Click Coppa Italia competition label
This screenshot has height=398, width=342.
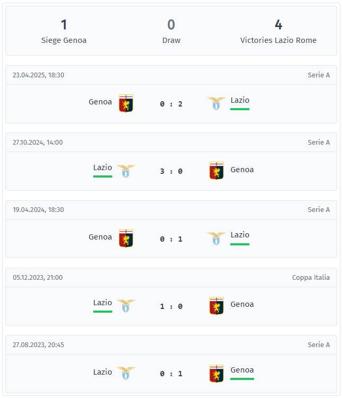click(311, 277)
